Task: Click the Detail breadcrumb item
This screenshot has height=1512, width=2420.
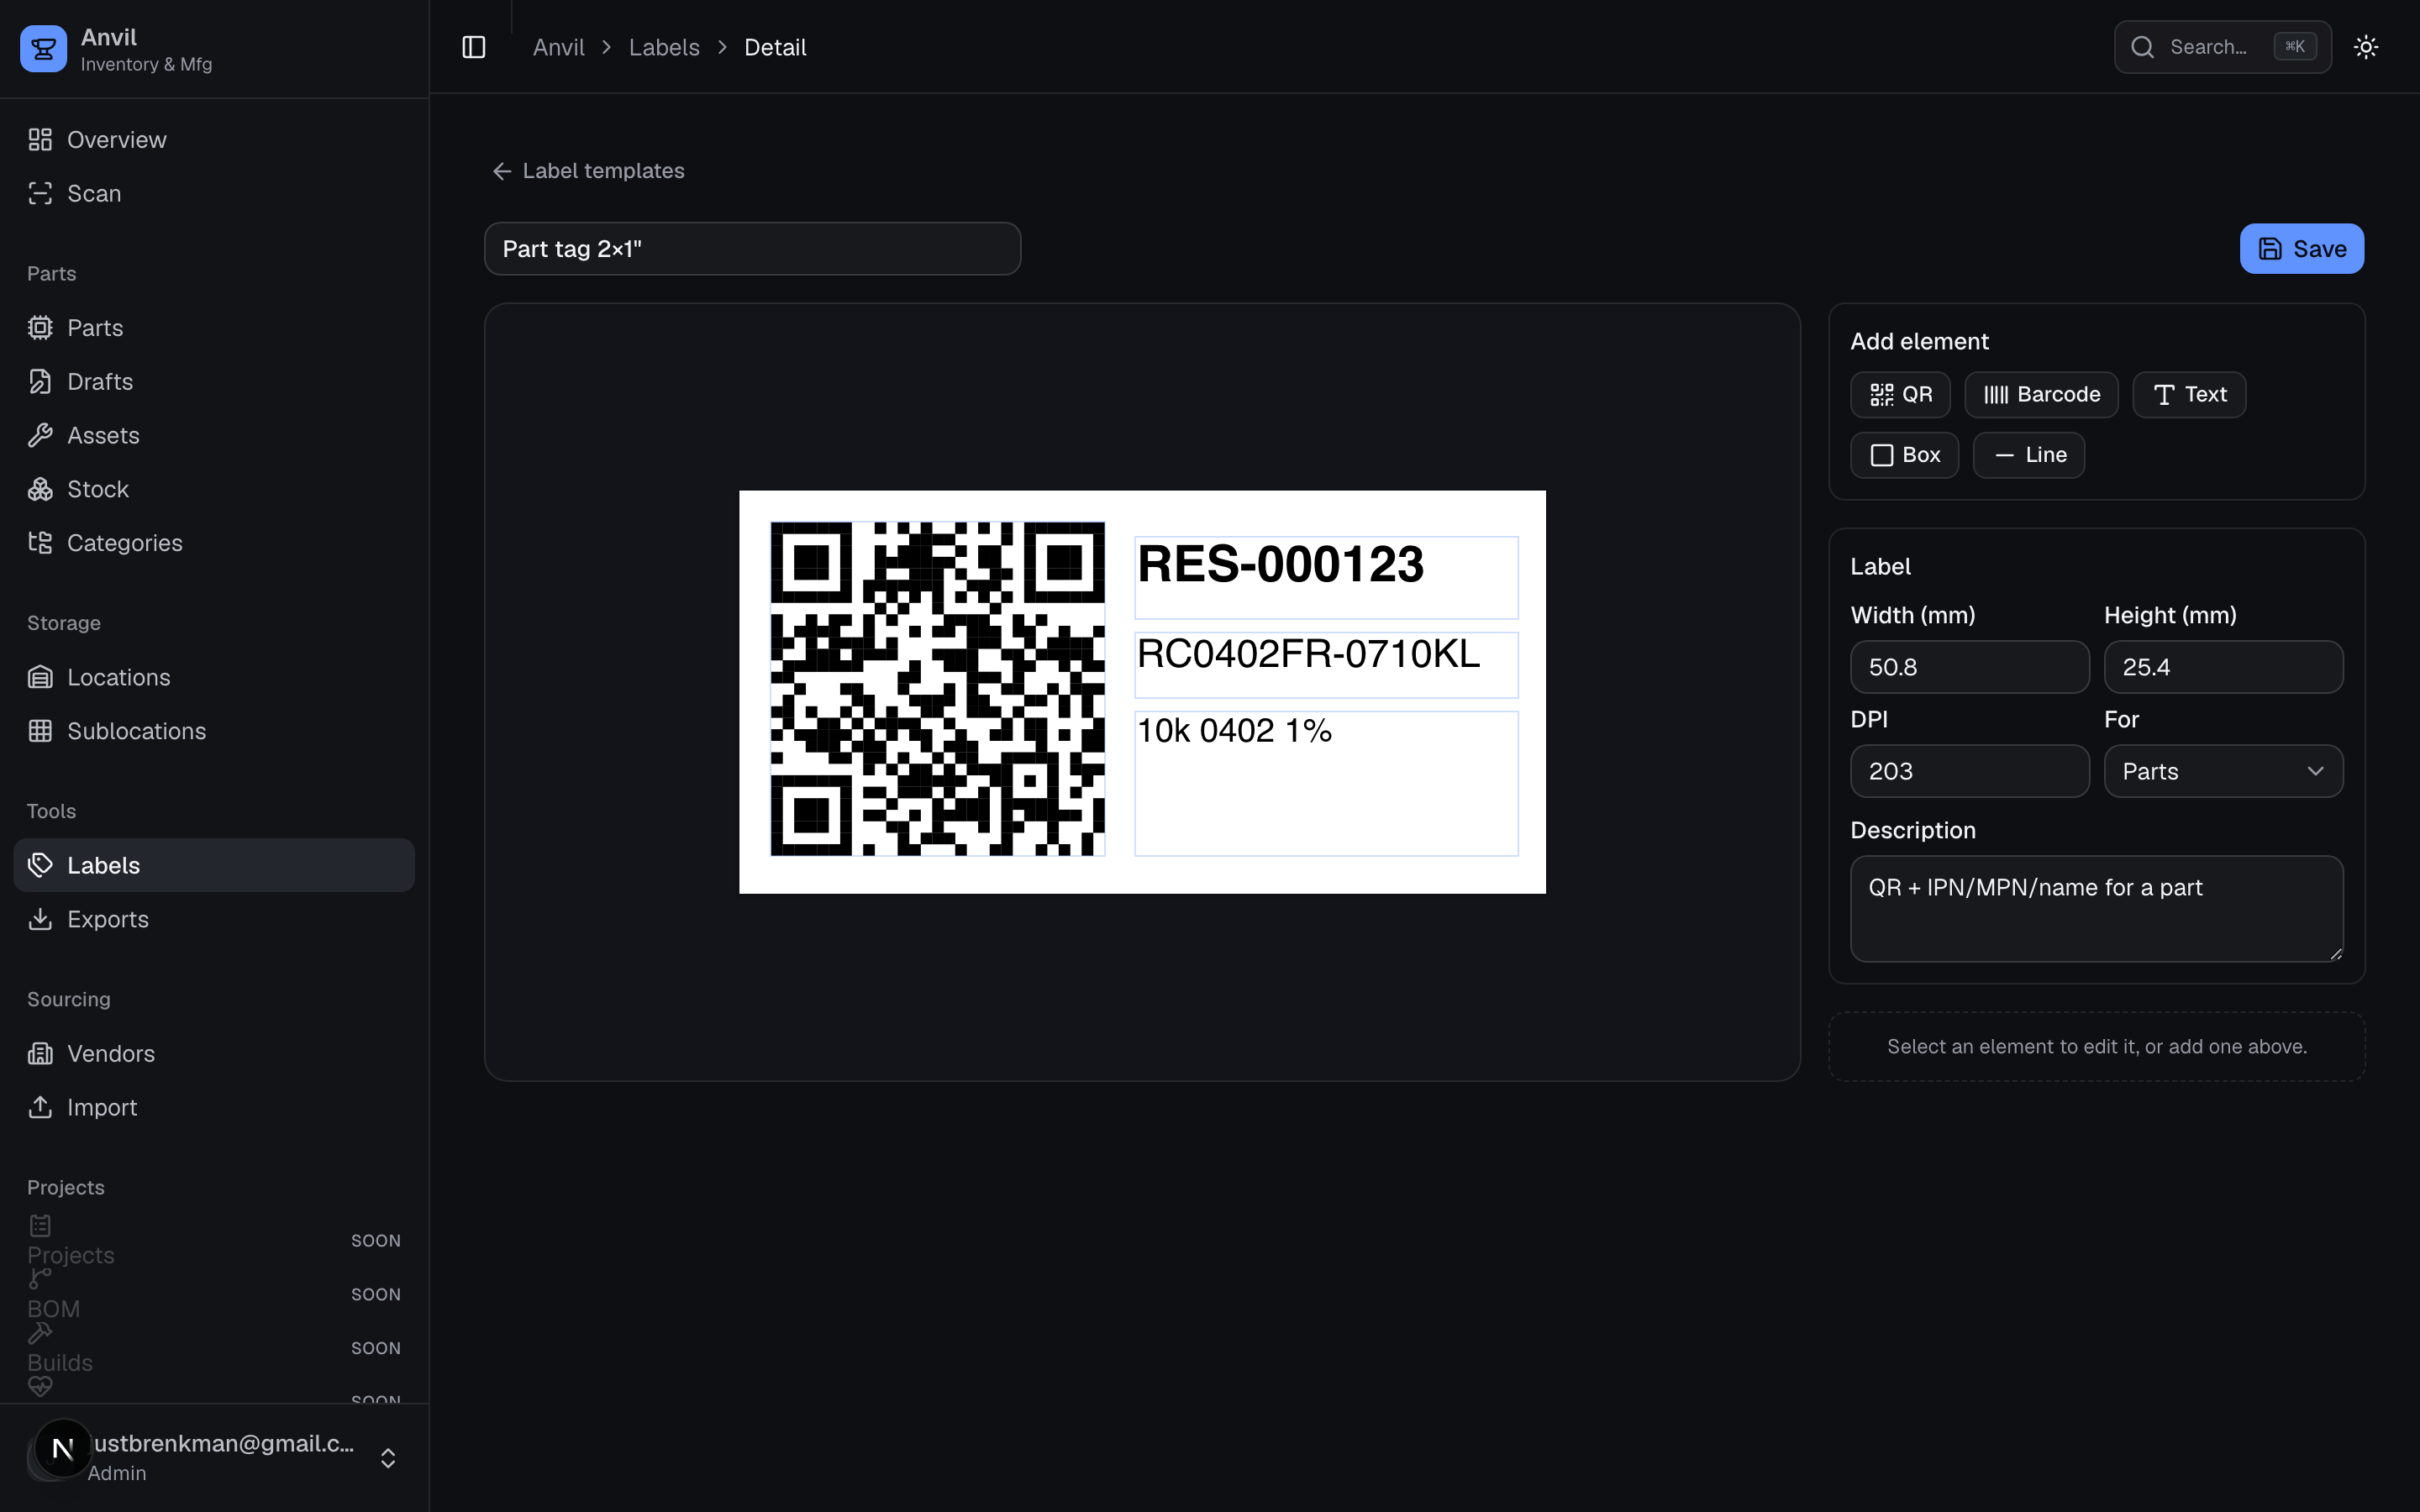Action: (775, 47)
